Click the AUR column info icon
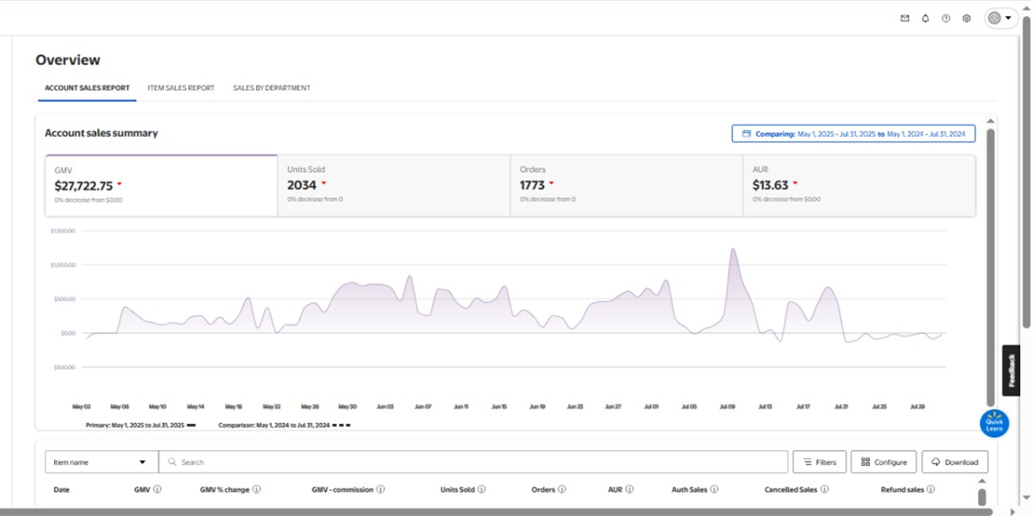 tap(629, 489)
